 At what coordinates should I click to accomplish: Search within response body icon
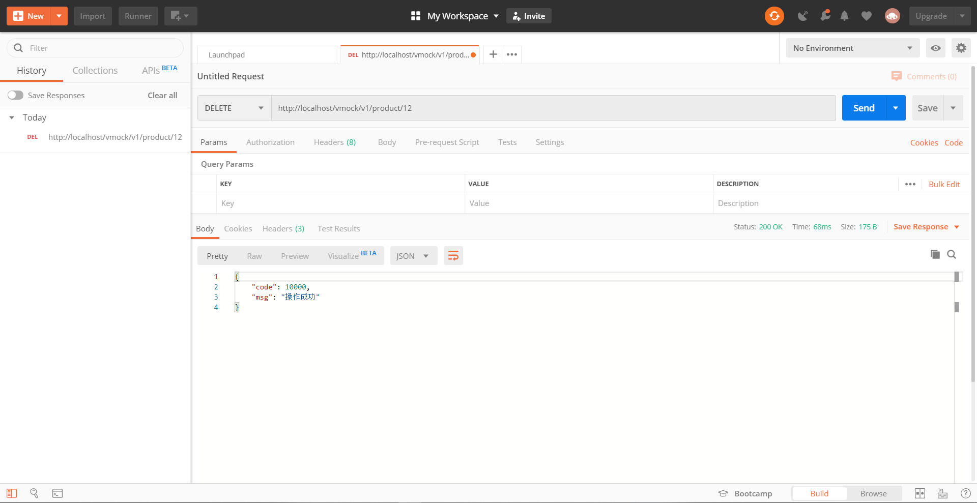pos(952,254)
